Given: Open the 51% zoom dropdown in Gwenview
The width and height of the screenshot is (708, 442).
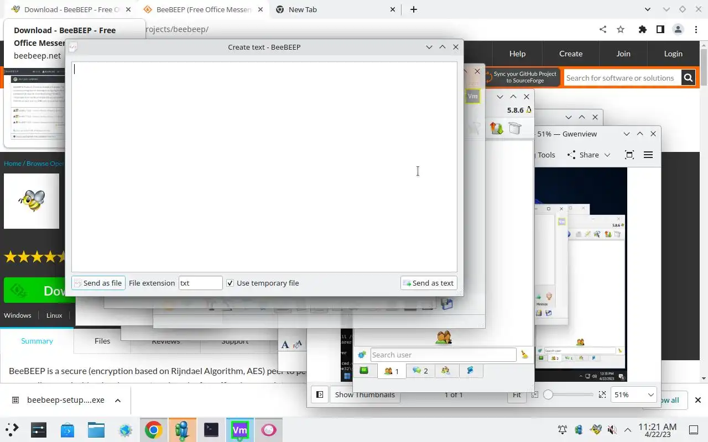Looking at the screenshot, I should 633,394.
